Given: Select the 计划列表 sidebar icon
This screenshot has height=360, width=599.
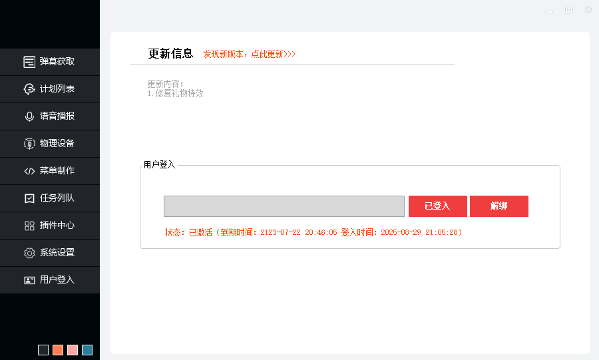Looking at the screenshot, I should click(29, 89).
